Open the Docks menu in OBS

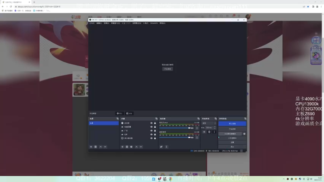[x=115, y=23]
